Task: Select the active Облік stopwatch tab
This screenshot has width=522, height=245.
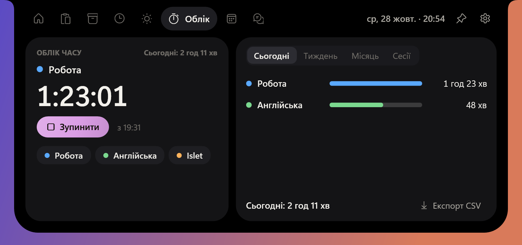Action: 189,19
